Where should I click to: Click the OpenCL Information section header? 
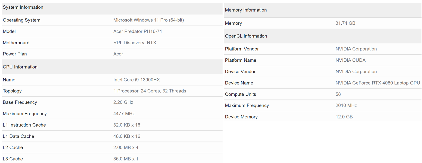tap(246, 36)
